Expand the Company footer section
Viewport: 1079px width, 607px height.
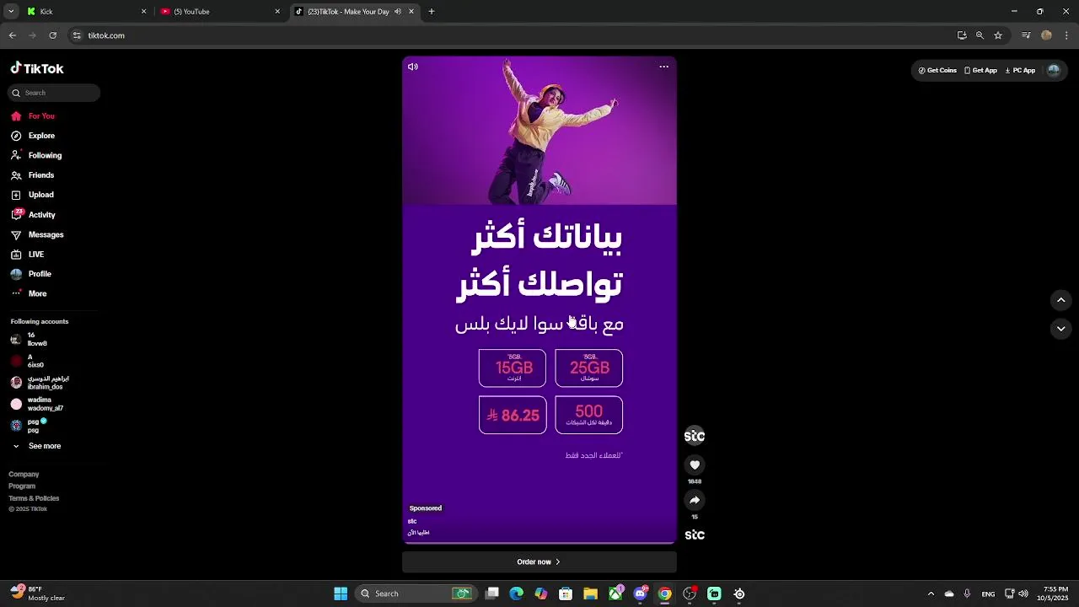tap(24, 475)
